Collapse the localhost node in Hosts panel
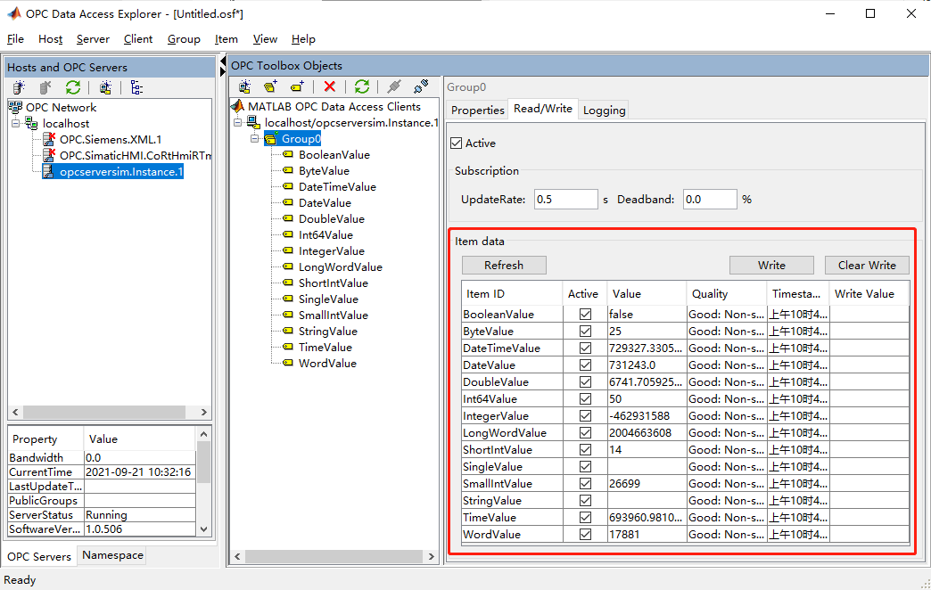931x590 pixels. point(16,122)
